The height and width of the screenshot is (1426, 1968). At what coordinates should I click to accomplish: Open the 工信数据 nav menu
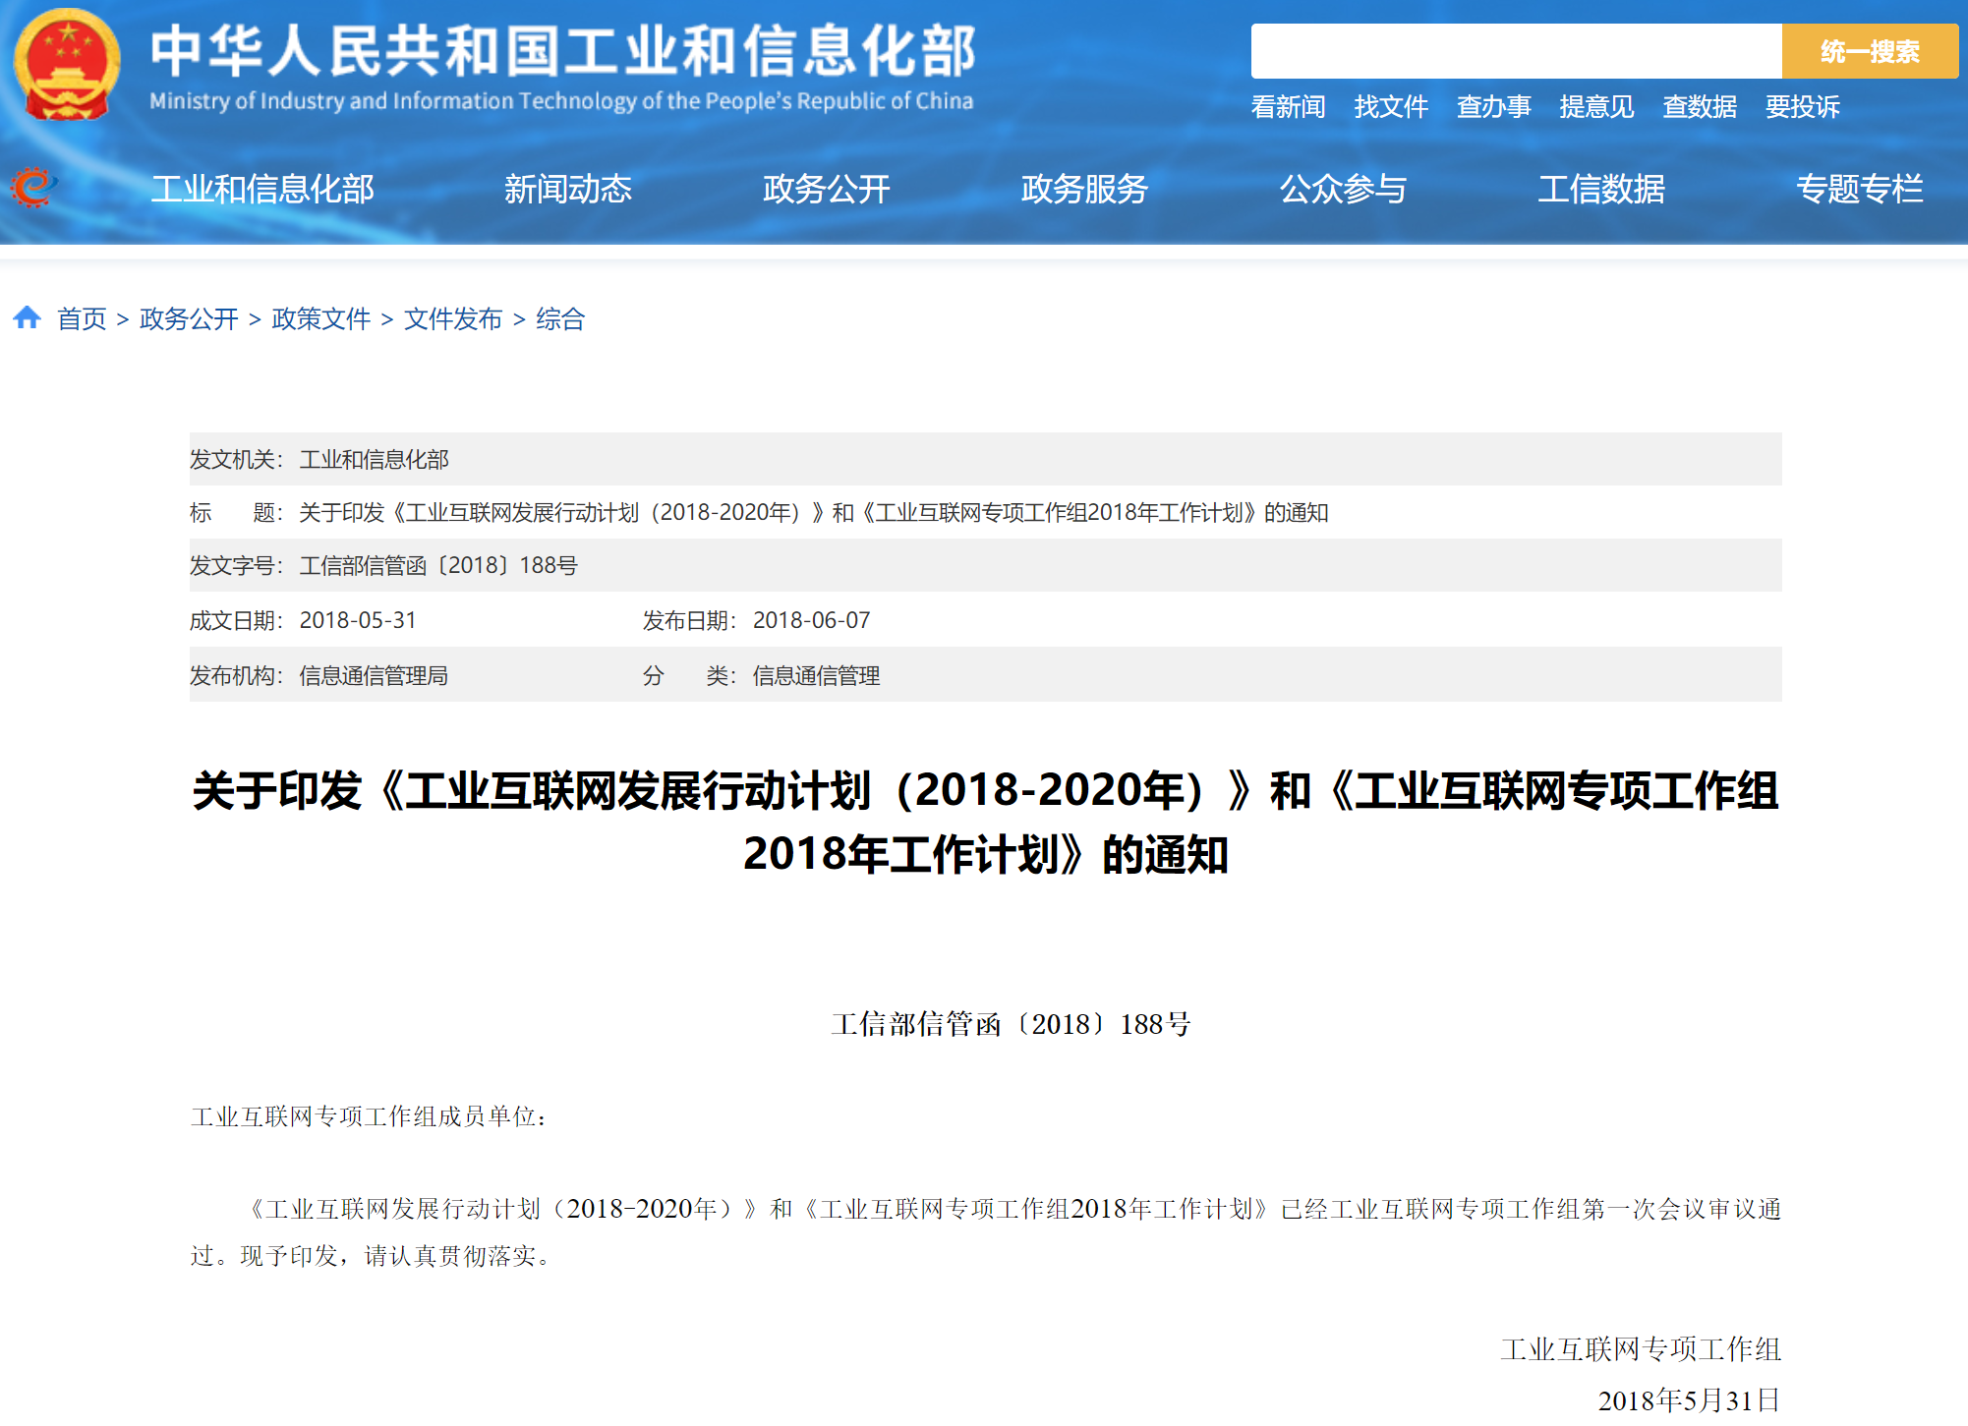(x=1601, y=189)
